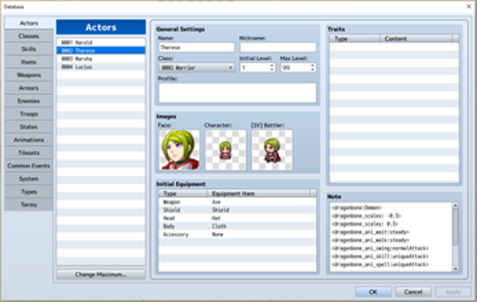This screenshot has height=302, width=477.
Task: Select actor 0001 Harold
Action: click(x=101, y=43)
